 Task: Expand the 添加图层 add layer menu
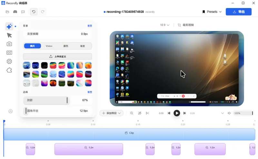click(111, 113)
